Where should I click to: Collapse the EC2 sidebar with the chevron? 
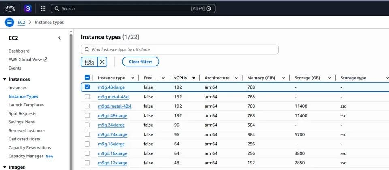click(59, 38)
